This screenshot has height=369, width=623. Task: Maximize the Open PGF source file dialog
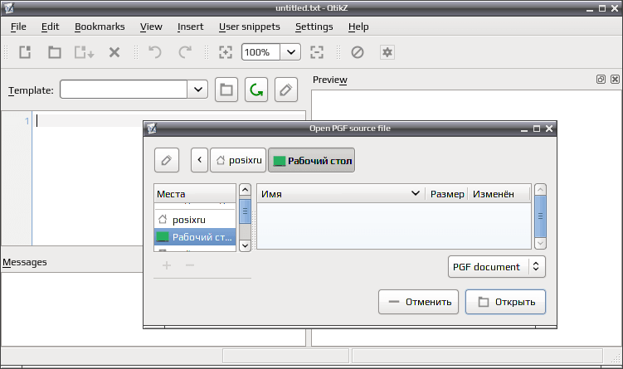point(537,129)
